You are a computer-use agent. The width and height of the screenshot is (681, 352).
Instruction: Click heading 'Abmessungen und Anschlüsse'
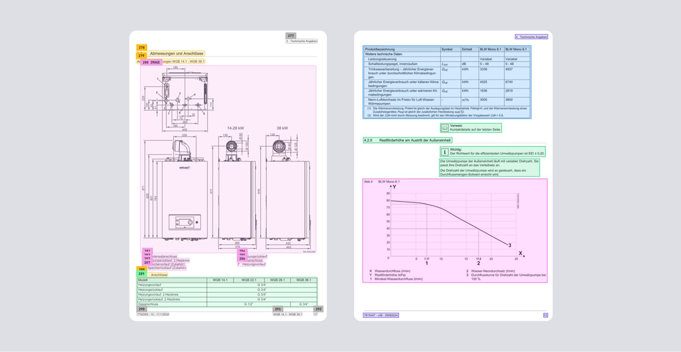(177, 53)
